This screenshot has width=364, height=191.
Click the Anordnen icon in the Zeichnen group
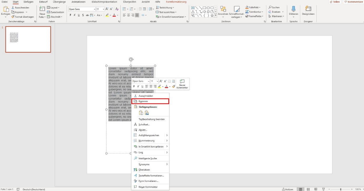[223, 9]
